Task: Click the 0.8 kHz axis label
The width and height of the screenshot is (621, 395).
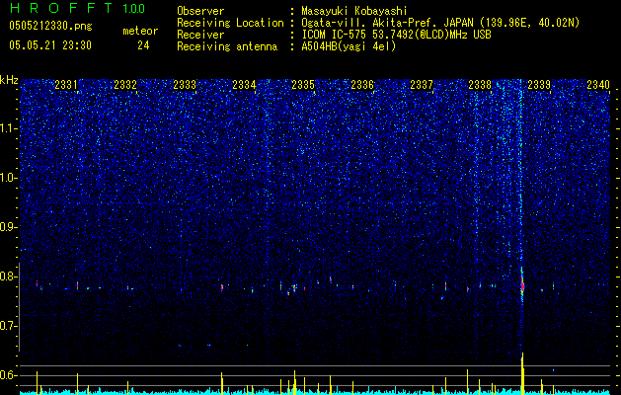Action: coord(9,276)
